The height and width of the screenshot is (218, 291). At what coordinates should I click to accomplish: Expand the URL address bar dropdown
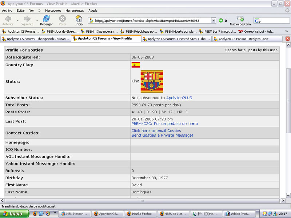pyautogui.click(x=214, y=21)
